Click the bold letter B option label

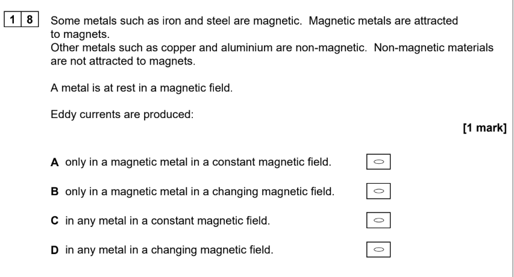54,191
